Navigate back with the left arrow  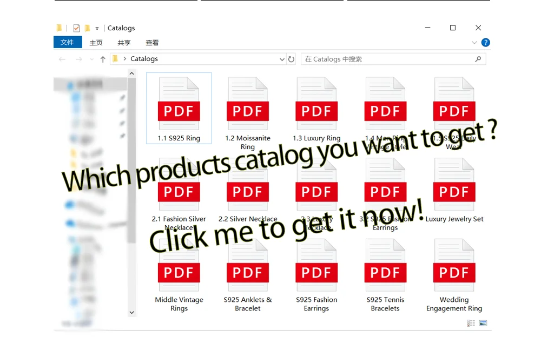(x=62, y=59)
